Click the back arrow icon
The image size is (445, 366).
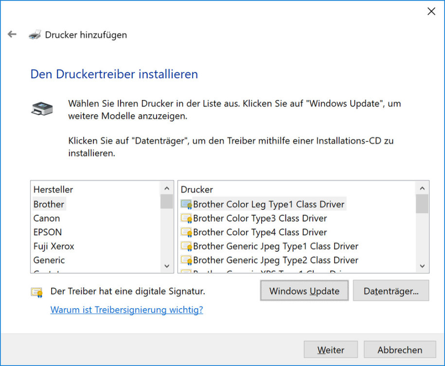coord(12,35)
